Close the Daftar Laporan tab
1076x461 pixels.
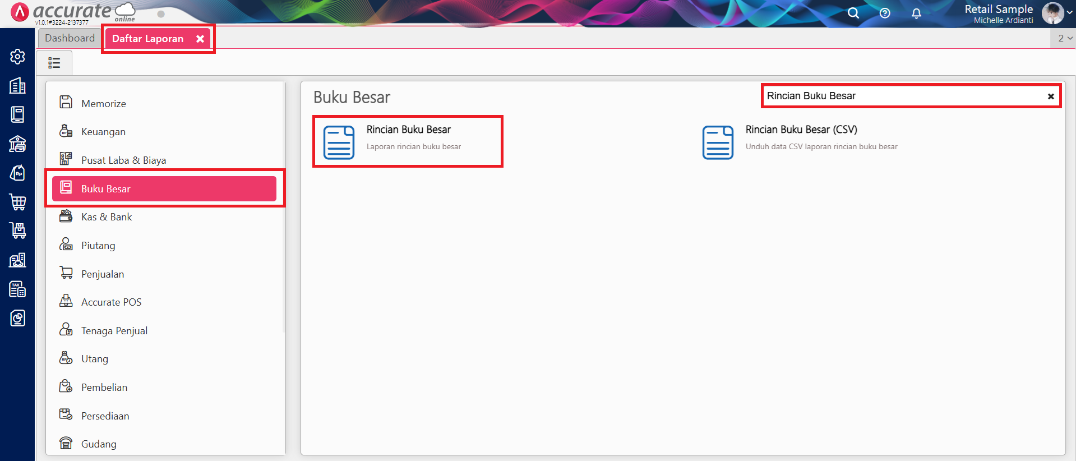[200, 39]
